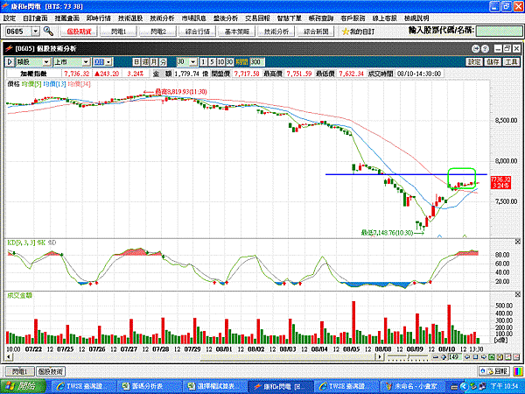Open the 001 index code dropdown
The height and width of the screenshot is (394, 525).
point(108,62)
